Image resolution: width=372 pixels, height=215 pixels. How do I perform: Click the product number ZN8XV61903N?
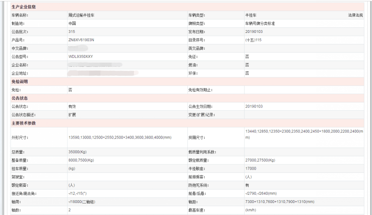[x=81, y=40]
